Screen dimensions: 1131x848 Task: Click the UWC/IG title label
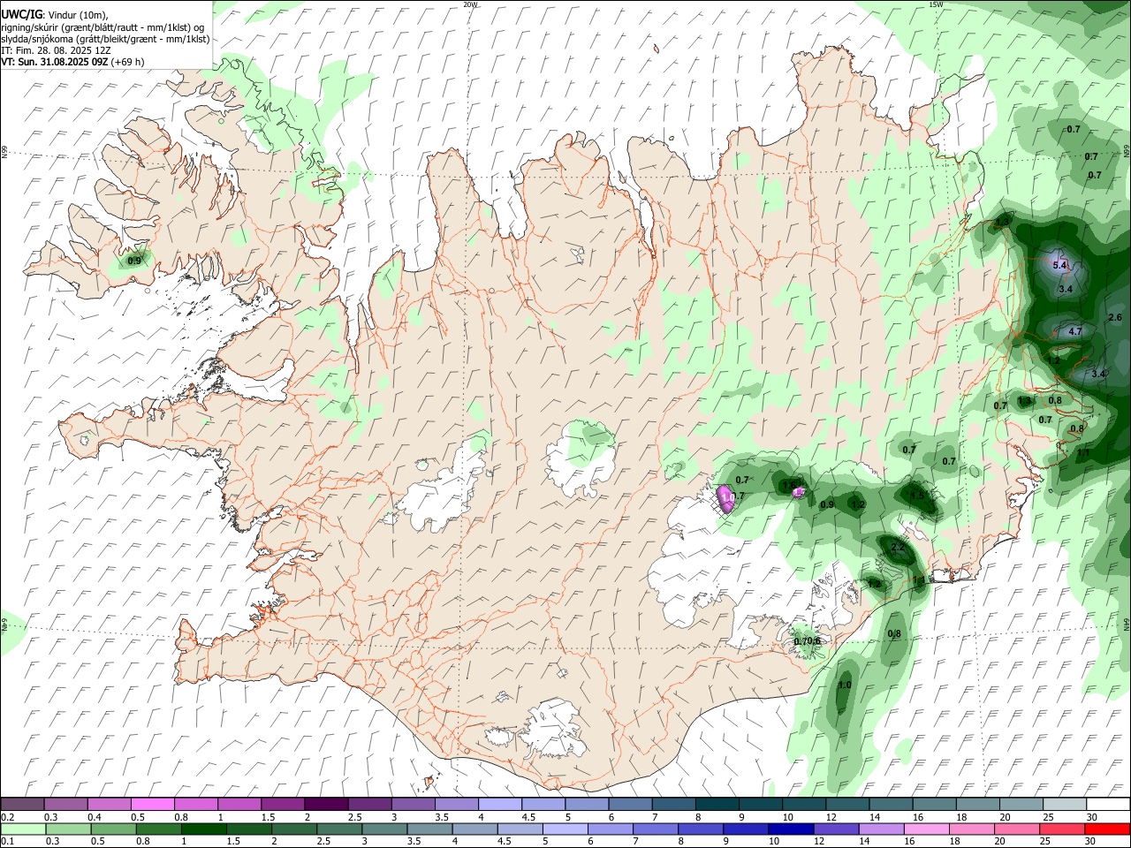click(x=21, y=13)
